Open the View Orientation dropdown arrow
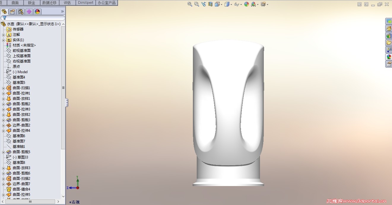 (x=221, y=4)
